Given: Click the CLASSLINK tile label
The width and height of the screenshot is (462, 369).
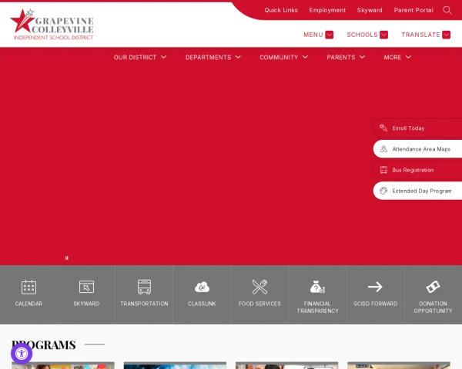Looking at the screenshot, I should pos(202,304).
